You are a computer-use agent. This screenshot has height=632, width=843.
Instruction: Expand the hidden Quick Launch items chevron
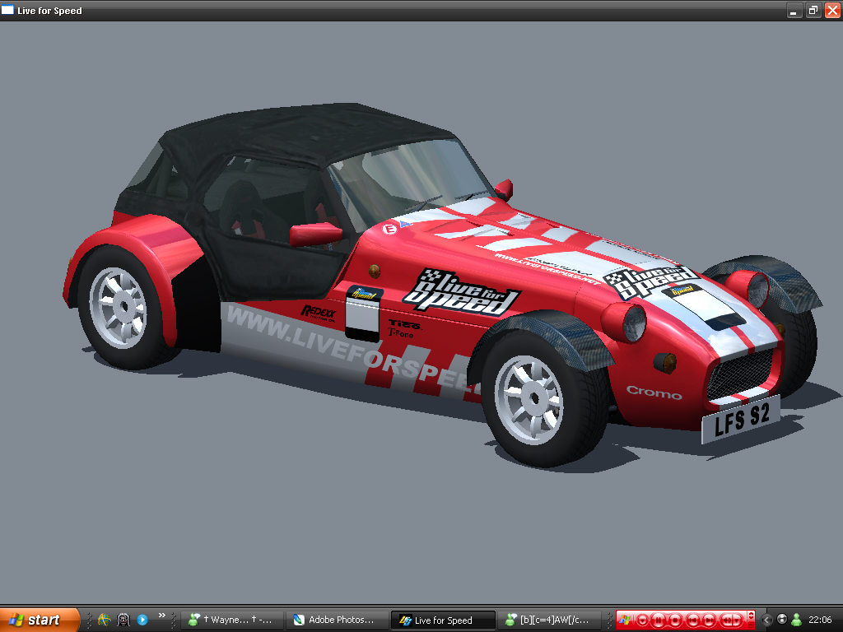tap(162, 616)
